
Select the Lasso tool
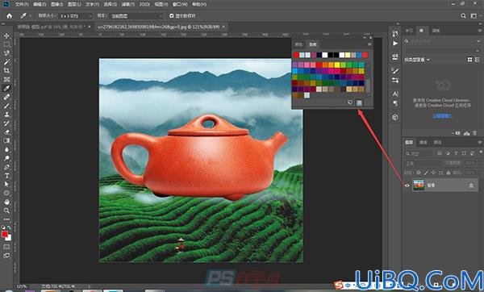coord(6,53)
